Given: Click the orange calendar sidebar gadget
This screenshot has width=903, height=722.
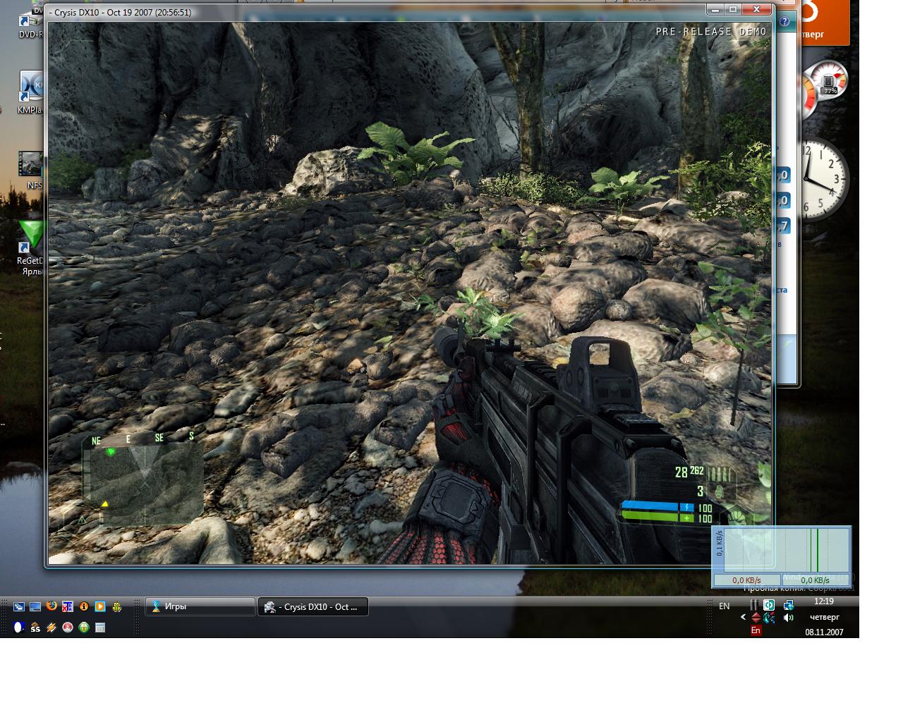Looking at the screenshot, I should click(824, 23).
